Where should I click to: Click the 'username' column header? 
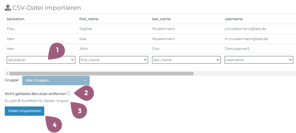[x=234, y=19]
